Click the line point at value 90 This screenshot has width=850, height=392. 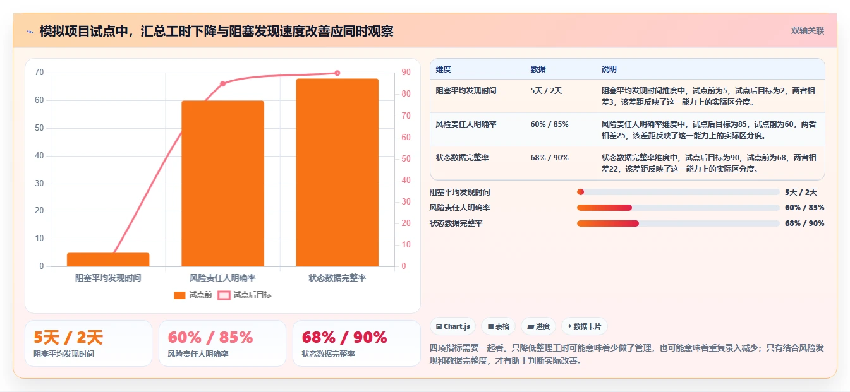(337, 73)
